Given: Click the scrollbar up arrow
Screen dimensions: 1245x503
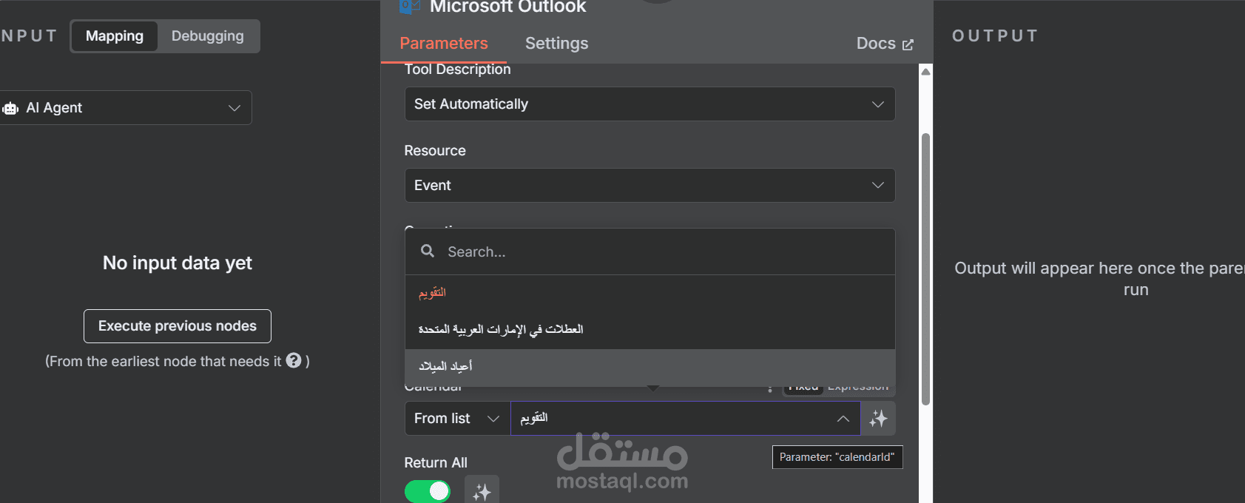Looking at the screenshot, I should [925, 72].
